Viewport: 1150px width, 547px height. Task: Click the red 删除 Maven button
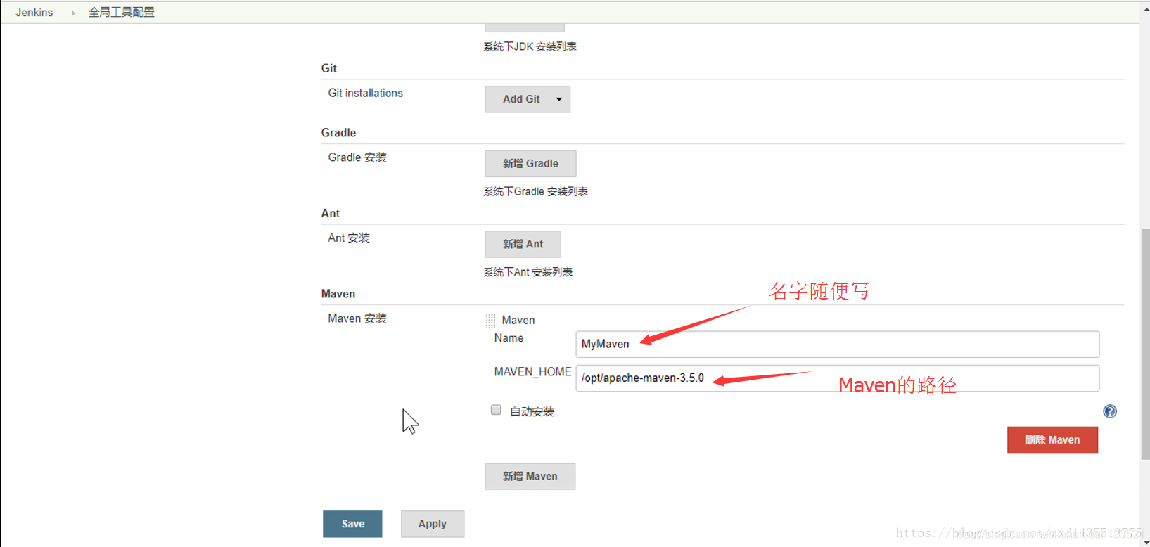click(1052, 440)
